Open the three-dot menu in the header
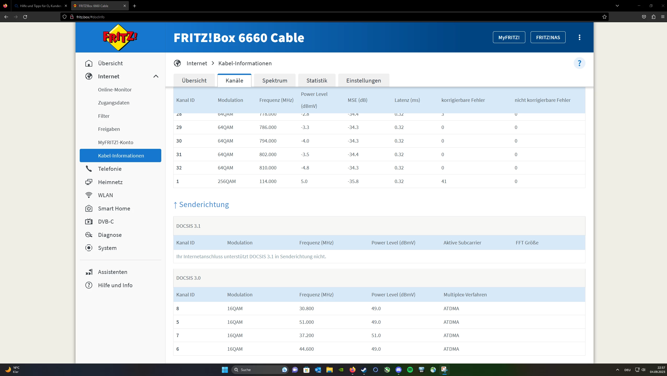The height and width of the screenshot is (376, 667). (579, 37)
